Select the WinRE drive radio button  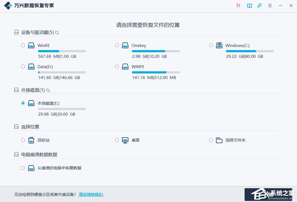pos(23,45)
